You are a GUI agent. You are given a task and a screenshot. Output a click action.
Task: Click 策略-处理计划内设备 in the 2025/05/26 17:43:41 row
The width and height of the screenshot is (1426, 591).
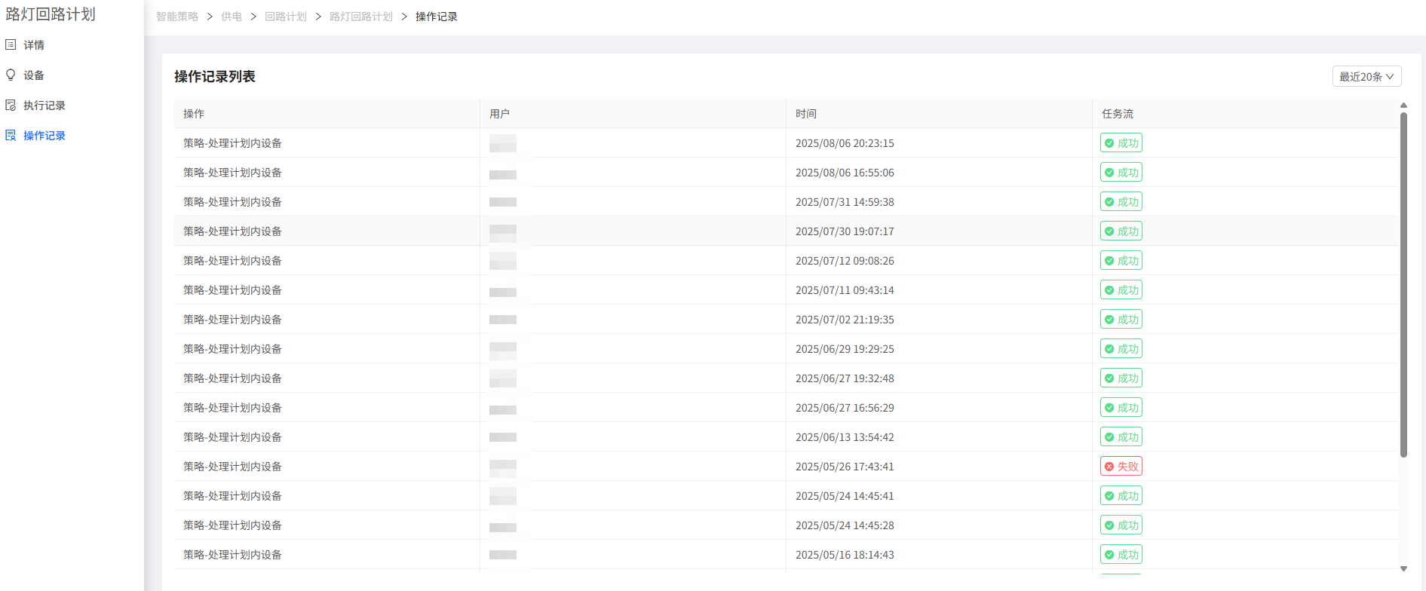click(232, 467)
